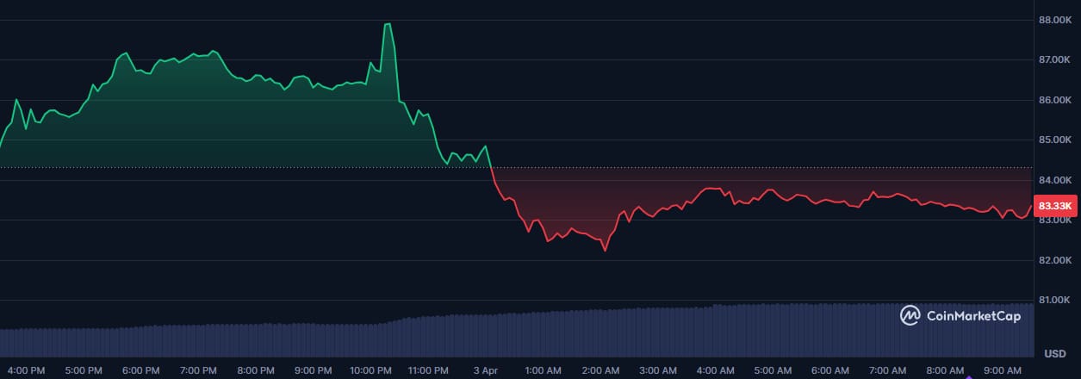Click the red 83.33K current price tag

point(1055,206)
